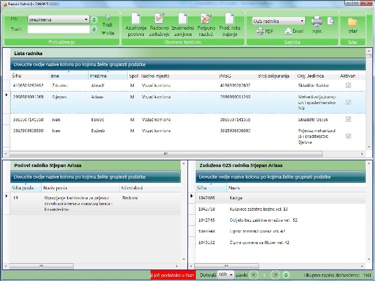Viewport: 375px width, 281px height.
Task: Sort by Prezime column header
Action: pyautogui.click(x=108, y=76)
